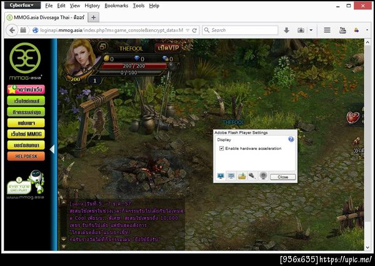Click the blonde character portrait

pos(80,59)
